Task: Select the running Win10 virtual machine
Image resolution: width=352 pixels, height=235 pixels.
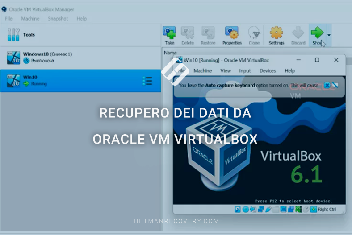Action: (80, 81)
